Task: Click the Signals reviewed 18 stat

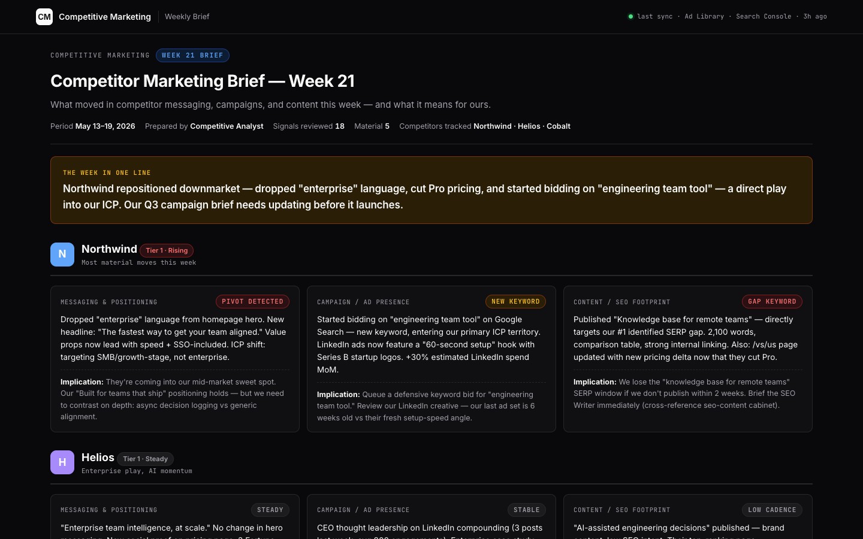Action: coord(309,126)
